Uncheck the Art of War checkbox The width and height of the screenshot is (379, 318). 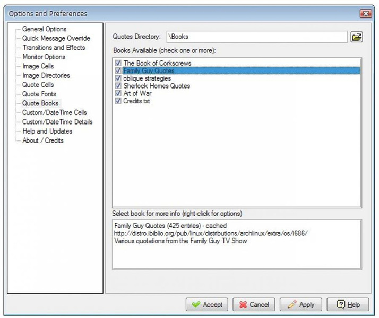(x=118, y=93)
